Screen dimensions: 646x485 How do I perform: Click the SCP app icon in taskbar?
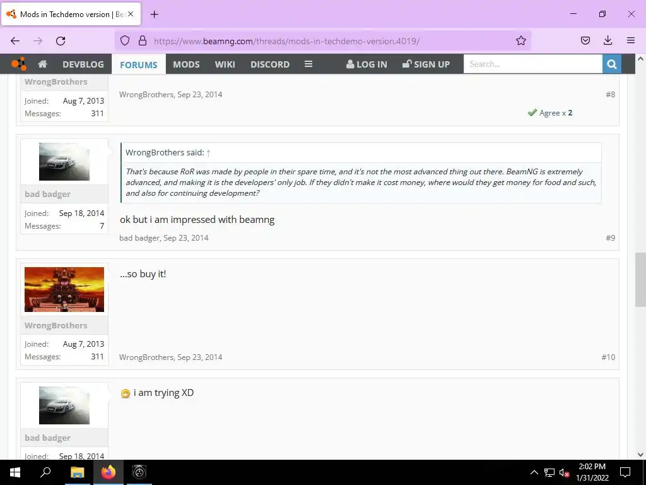(x=139, y=472)
